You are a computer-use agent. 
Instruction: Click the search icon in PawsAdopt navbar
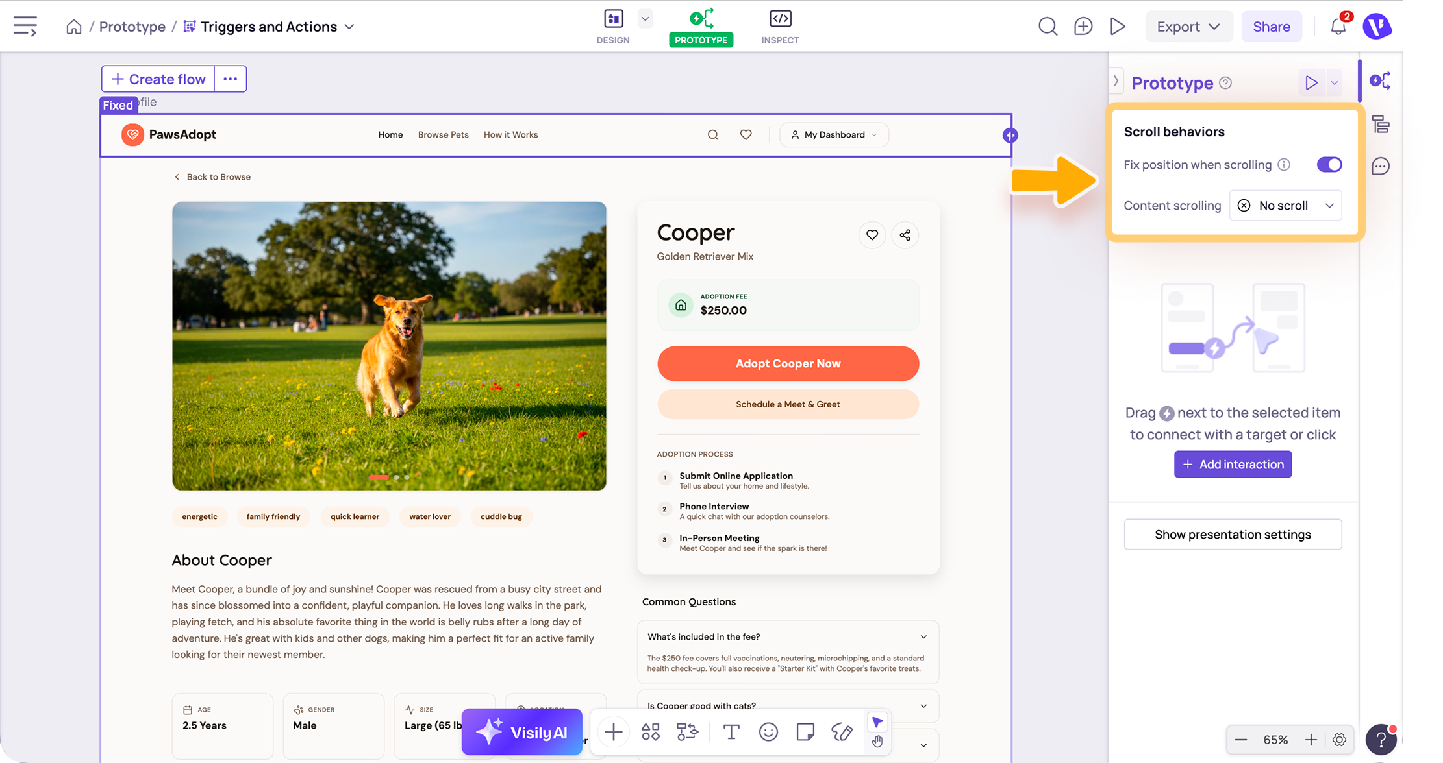[713, 135]
